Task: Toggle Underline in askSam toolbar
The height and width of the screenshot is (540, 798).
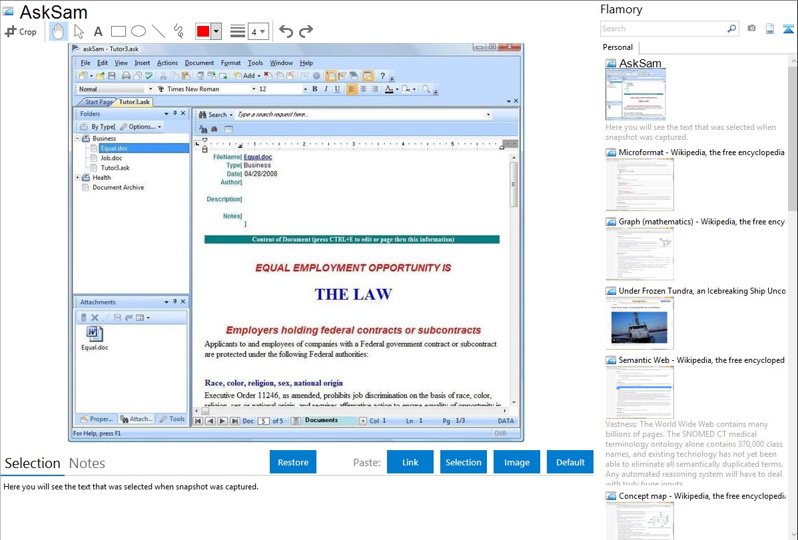Action: pyautogui.click(x=338, y=89)
